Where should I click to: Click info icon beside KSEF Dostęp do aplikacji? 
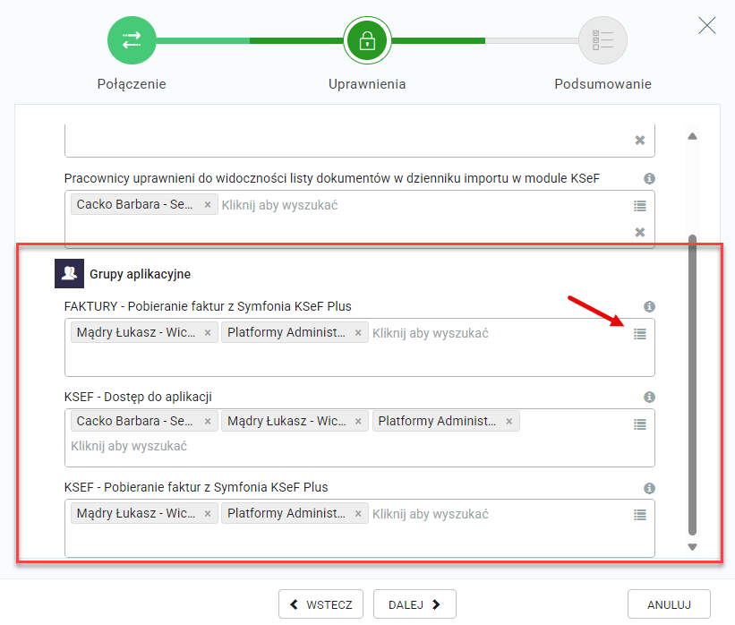point(650,397)
